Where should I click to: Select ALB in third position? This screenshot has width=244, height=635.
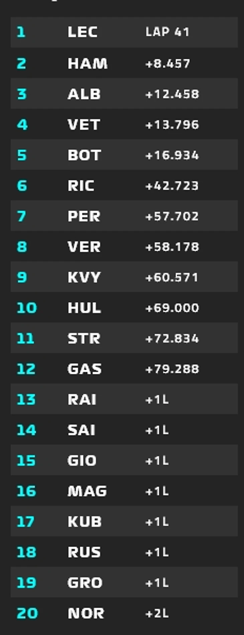[x=84, y=94]
